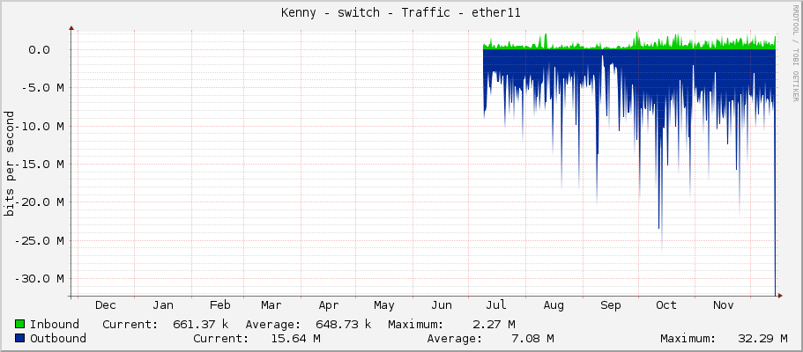The width and height of the screenshot is (803, 352).
Task: Click the blue Outbound legend swatch
Action: tap(20, 338)
